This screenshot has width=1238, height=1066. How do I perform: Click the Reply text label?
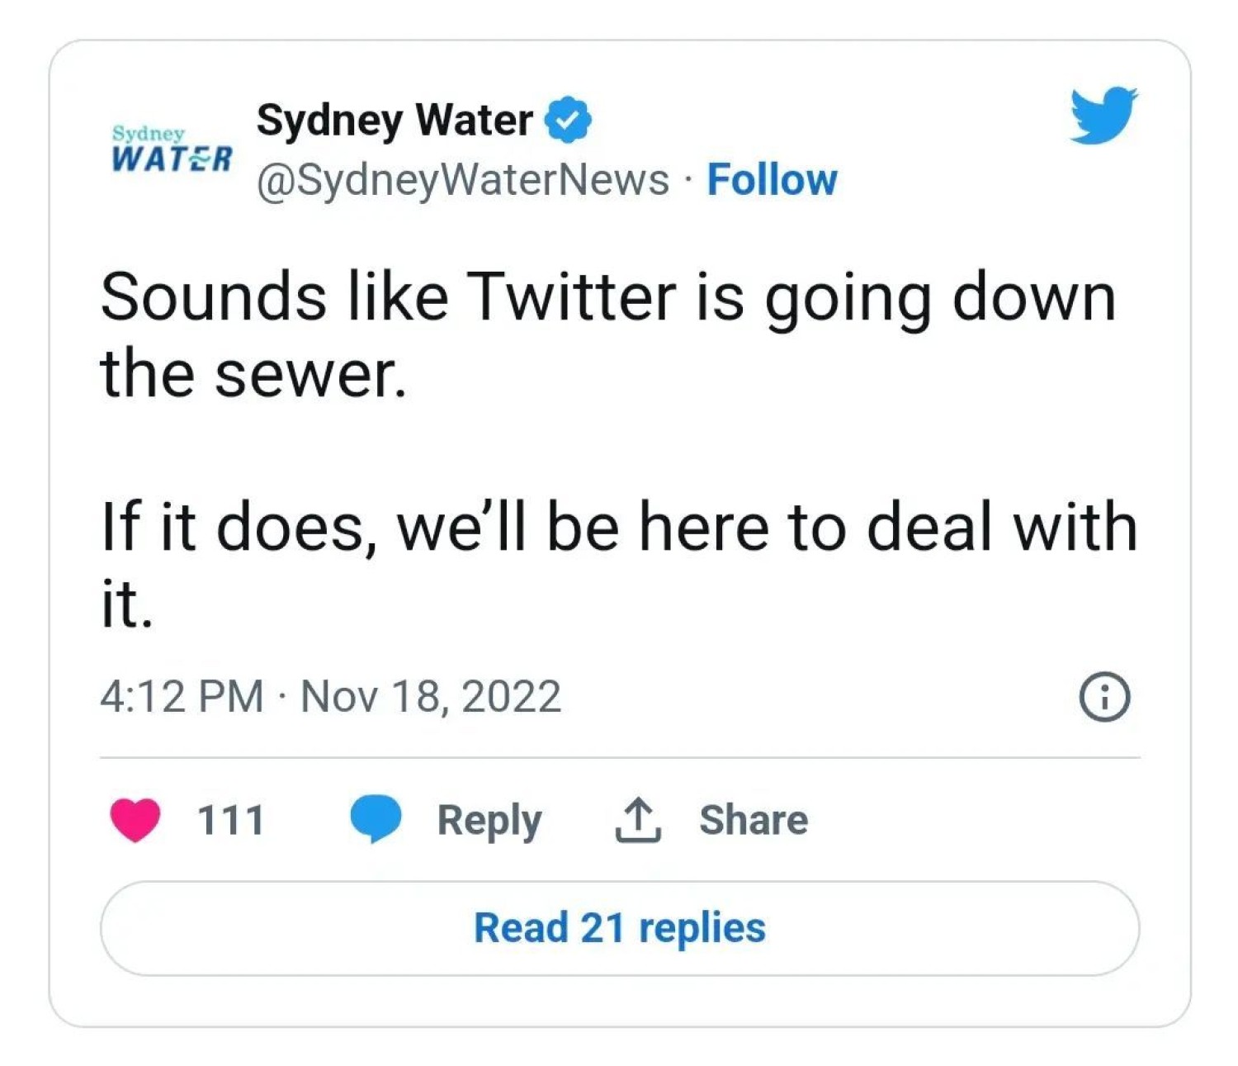tap(489, 820)
